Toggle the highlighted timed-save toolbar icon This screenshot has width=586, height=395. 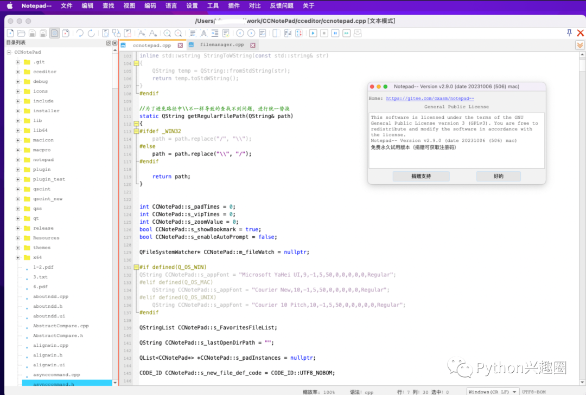point(55,33)
